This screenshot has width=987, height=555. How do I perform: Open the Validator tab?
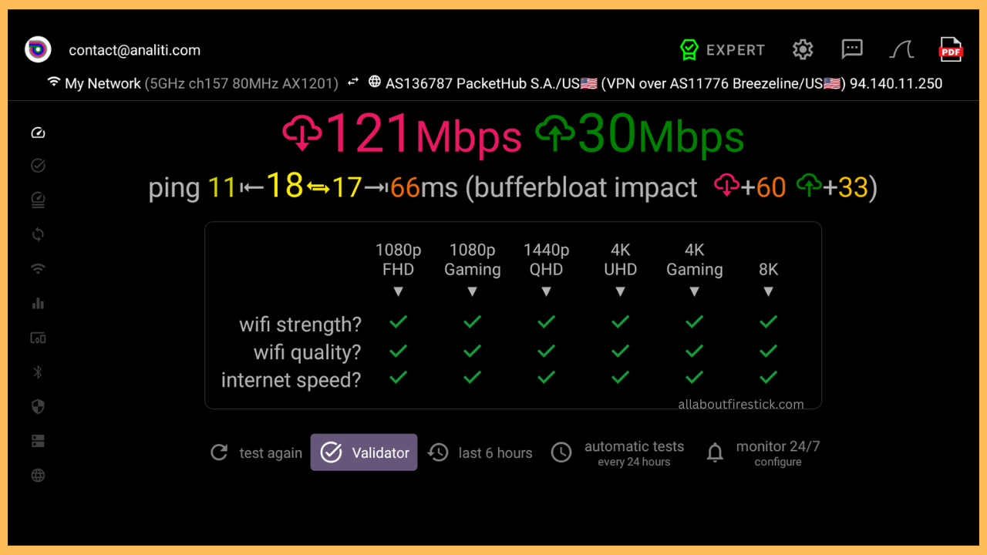[364, 452]
